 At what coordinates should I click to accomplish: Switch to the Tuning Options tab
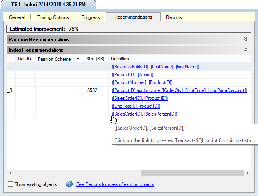(x=53, y=17)
